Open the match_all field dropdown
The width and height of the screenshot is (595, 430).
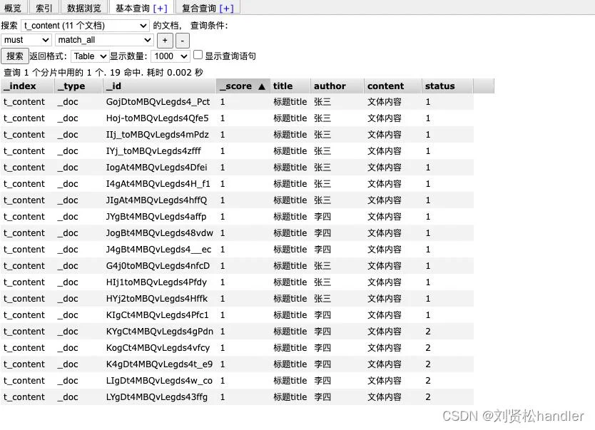tap(104, 40)
